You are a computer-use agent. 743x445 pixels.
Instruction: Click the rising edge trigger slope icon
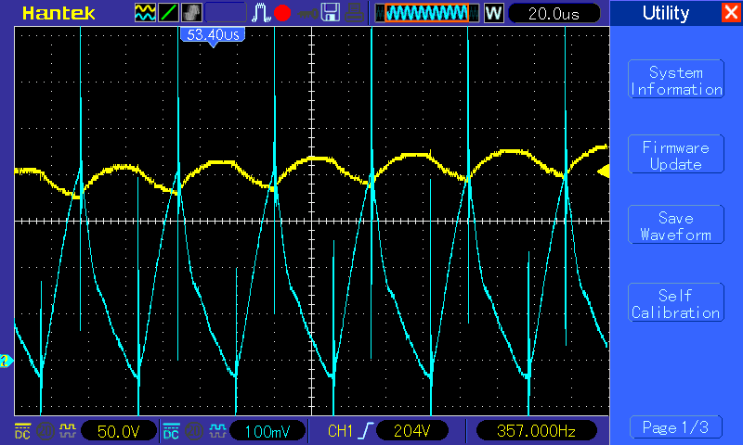pos(369,431)
